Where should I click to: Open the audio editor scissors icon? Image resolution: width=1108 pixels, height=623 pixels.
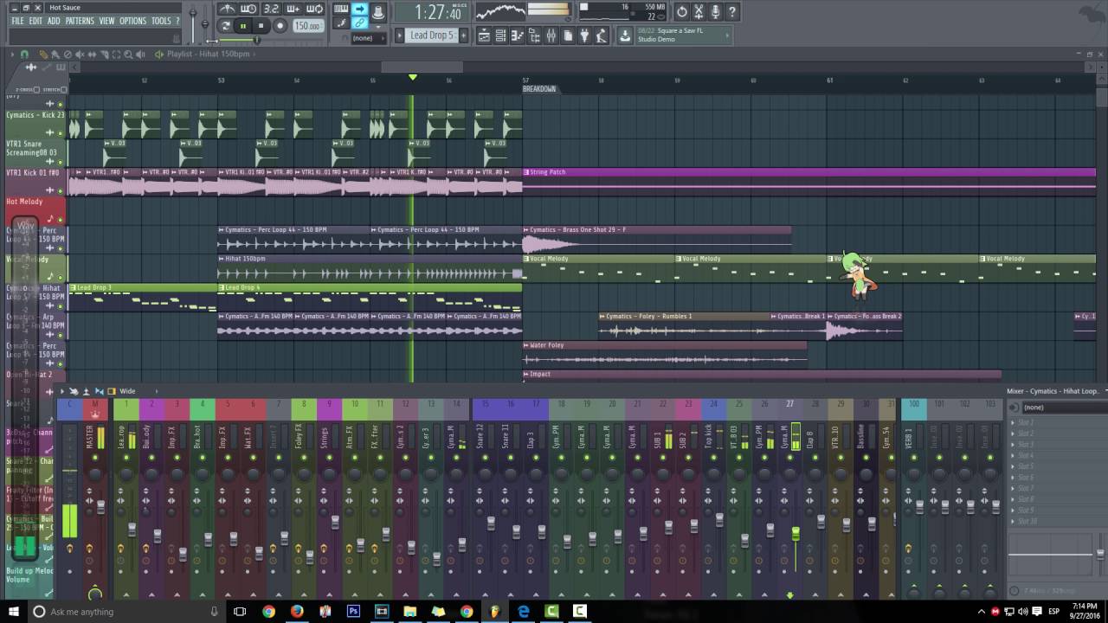click(698, 11)
